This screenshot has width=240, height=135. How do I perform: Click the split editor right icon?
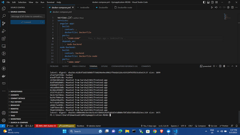click(232, 7)
